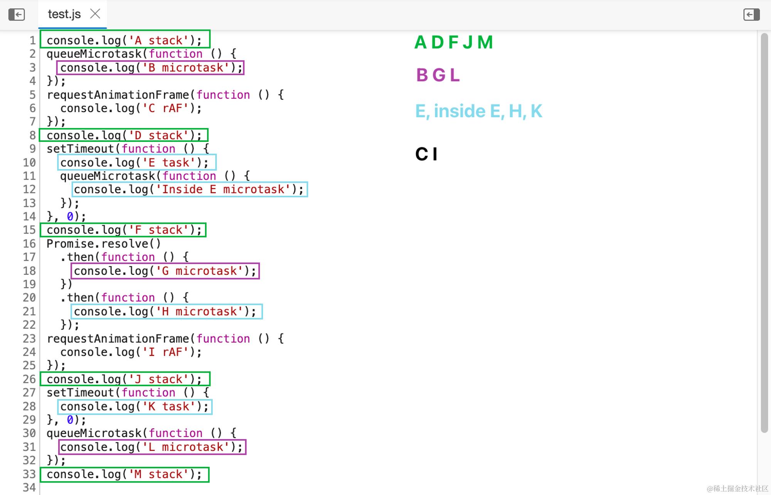
Task: Click the 'I rAF' console.log line
Action: pyautogui.click(x=131, y=352)
